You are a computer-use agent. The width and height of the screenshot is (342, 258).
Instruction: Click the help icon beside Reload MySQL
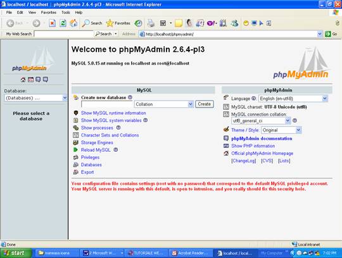pos(116,150)
